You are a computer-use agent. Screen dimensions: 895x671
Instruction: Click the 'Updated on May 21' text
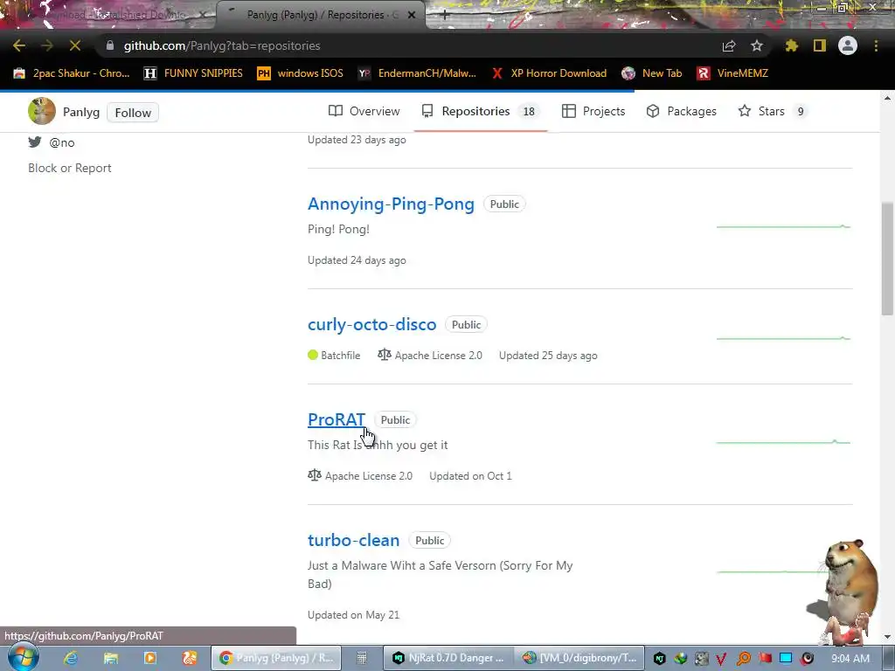353,615
